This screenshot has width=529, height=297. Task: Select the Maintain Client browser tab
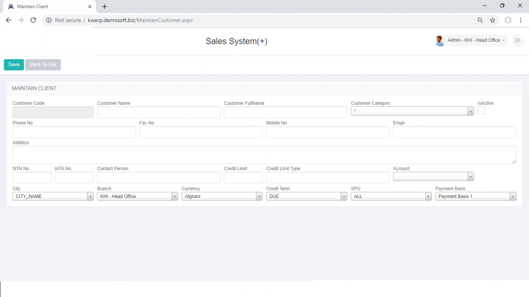pyautogui.click(x=46, y=6)
